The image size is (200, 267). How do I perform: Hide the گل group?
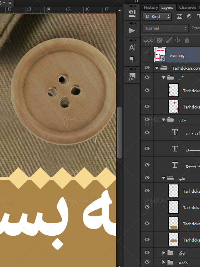(x=147, y=77)
